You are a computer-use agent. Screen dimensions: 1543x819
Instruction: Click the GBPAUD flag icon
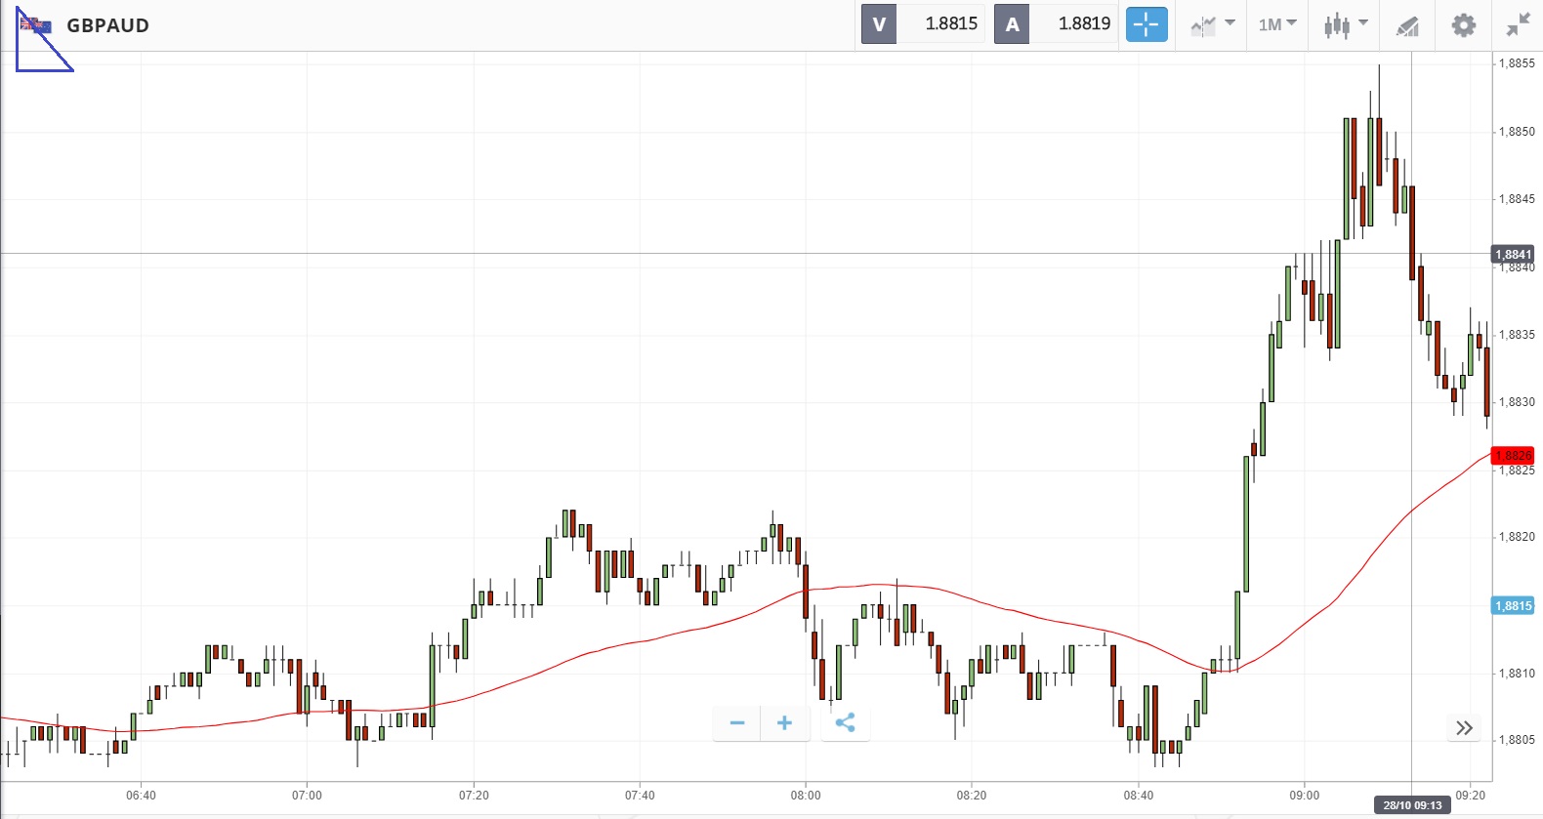tap(36, 25)
